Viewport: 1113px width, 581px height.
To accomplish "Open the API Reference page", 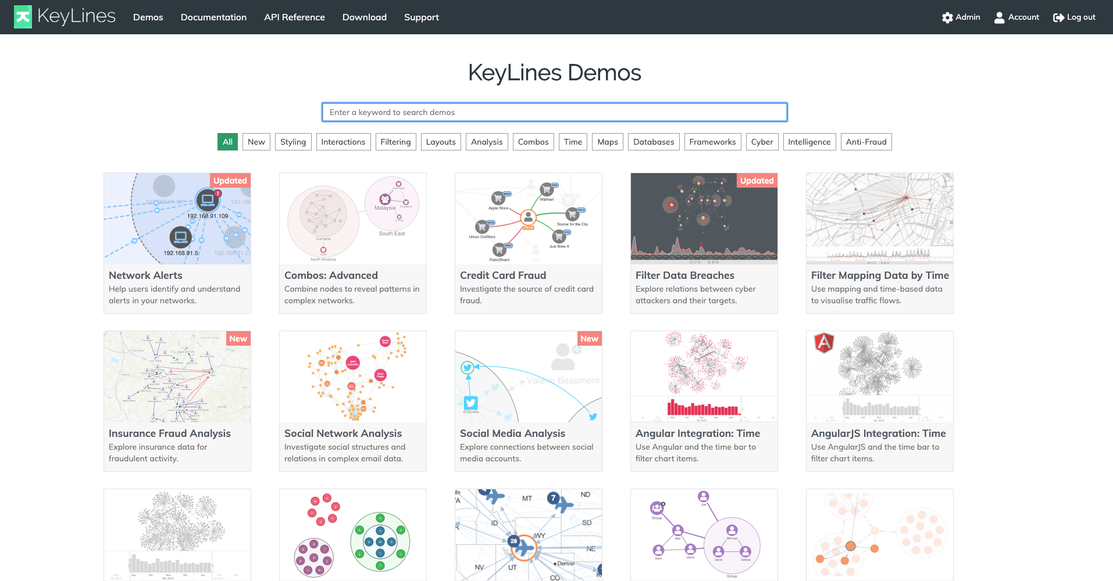I will tap(294, 17).
